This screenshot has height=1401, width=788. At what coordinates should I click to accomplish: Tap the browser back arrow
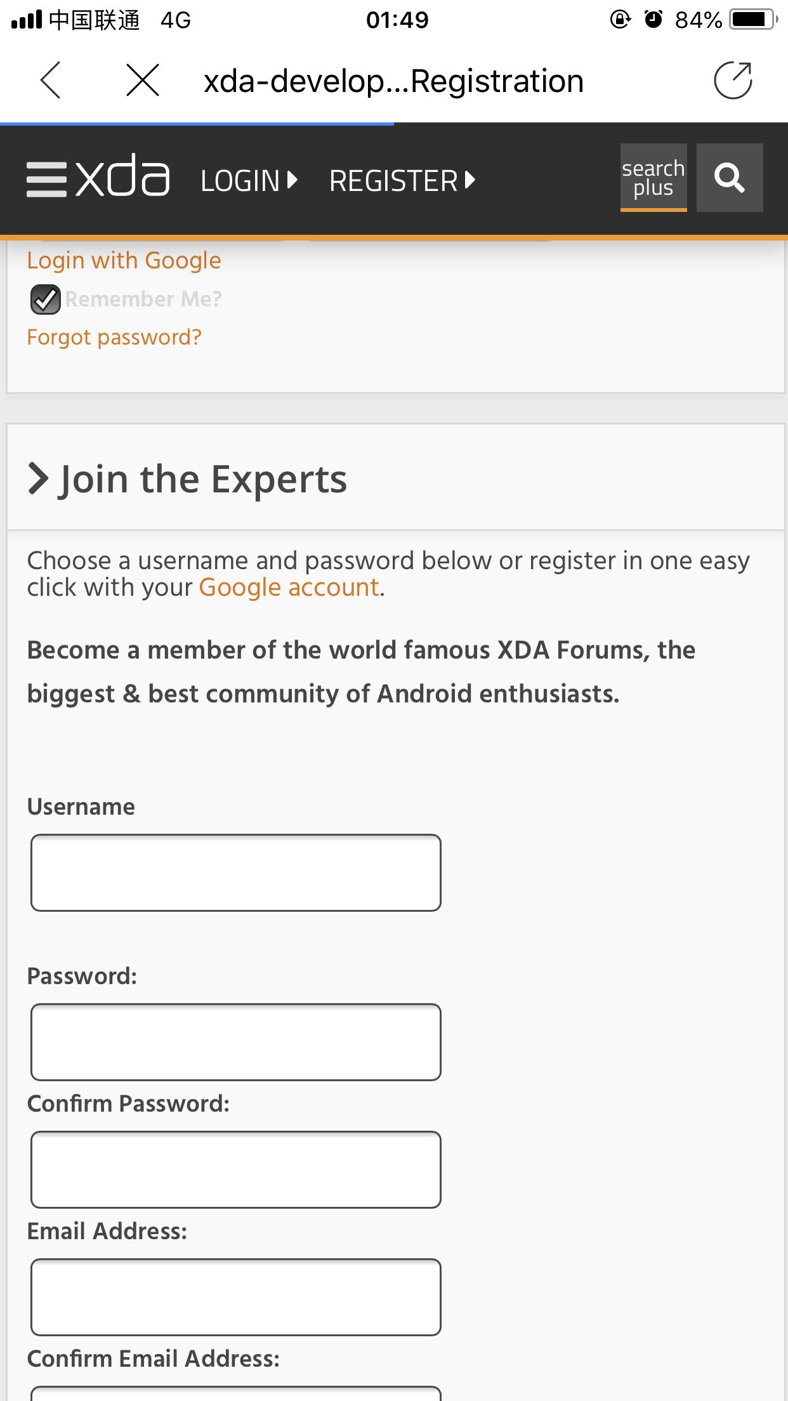[50, 81]
